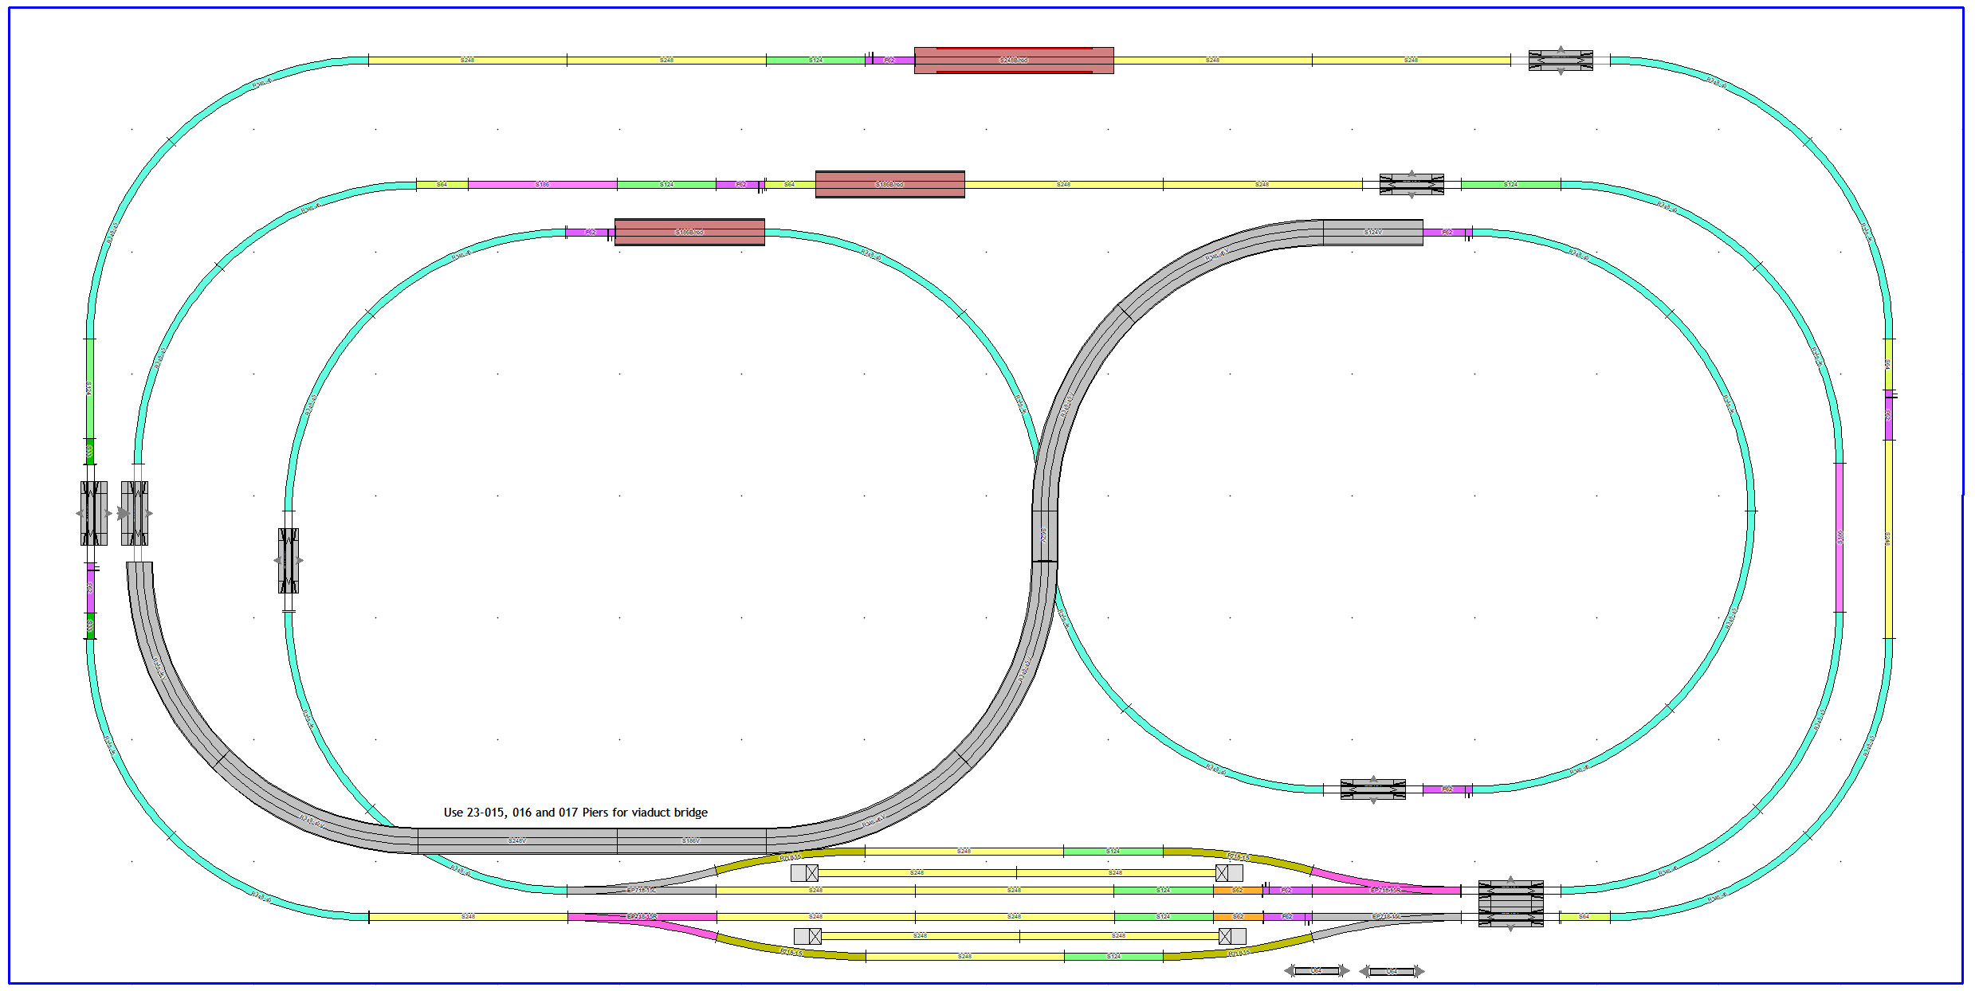This screenshot has width=1975, height=991.
Task: Click the lower-right buffer stop in yard
Action: pyautogui.click(x=1232, y=936)
